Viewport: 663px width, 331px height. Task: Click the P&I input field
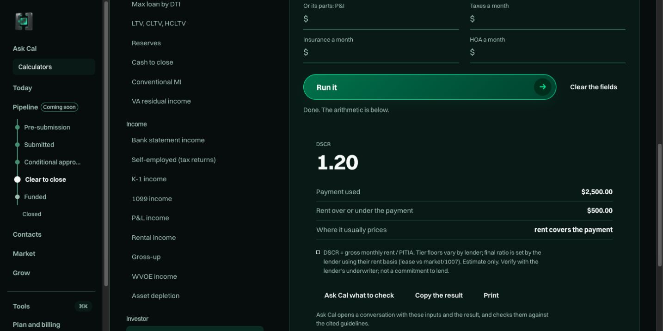pos(381,19)
